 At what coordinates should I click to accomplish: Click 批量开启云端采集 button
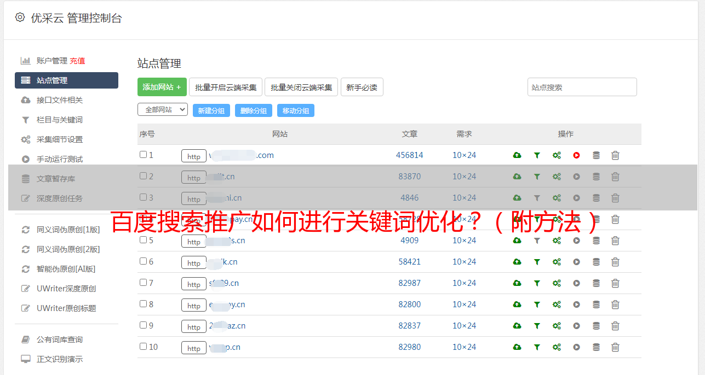tap(226, 87)
